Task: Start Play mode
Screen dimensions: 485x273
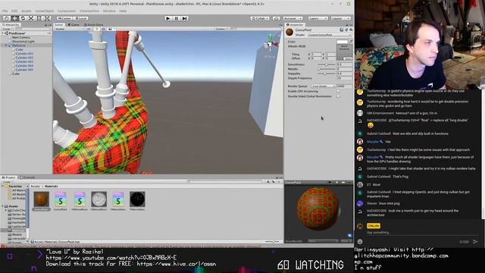Action: (168, 18)
